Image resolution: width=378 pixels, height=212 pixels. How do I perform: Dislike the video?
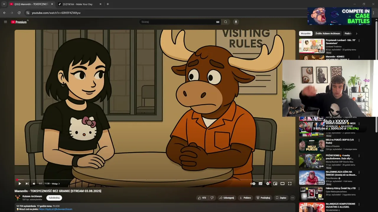[212, 198]
